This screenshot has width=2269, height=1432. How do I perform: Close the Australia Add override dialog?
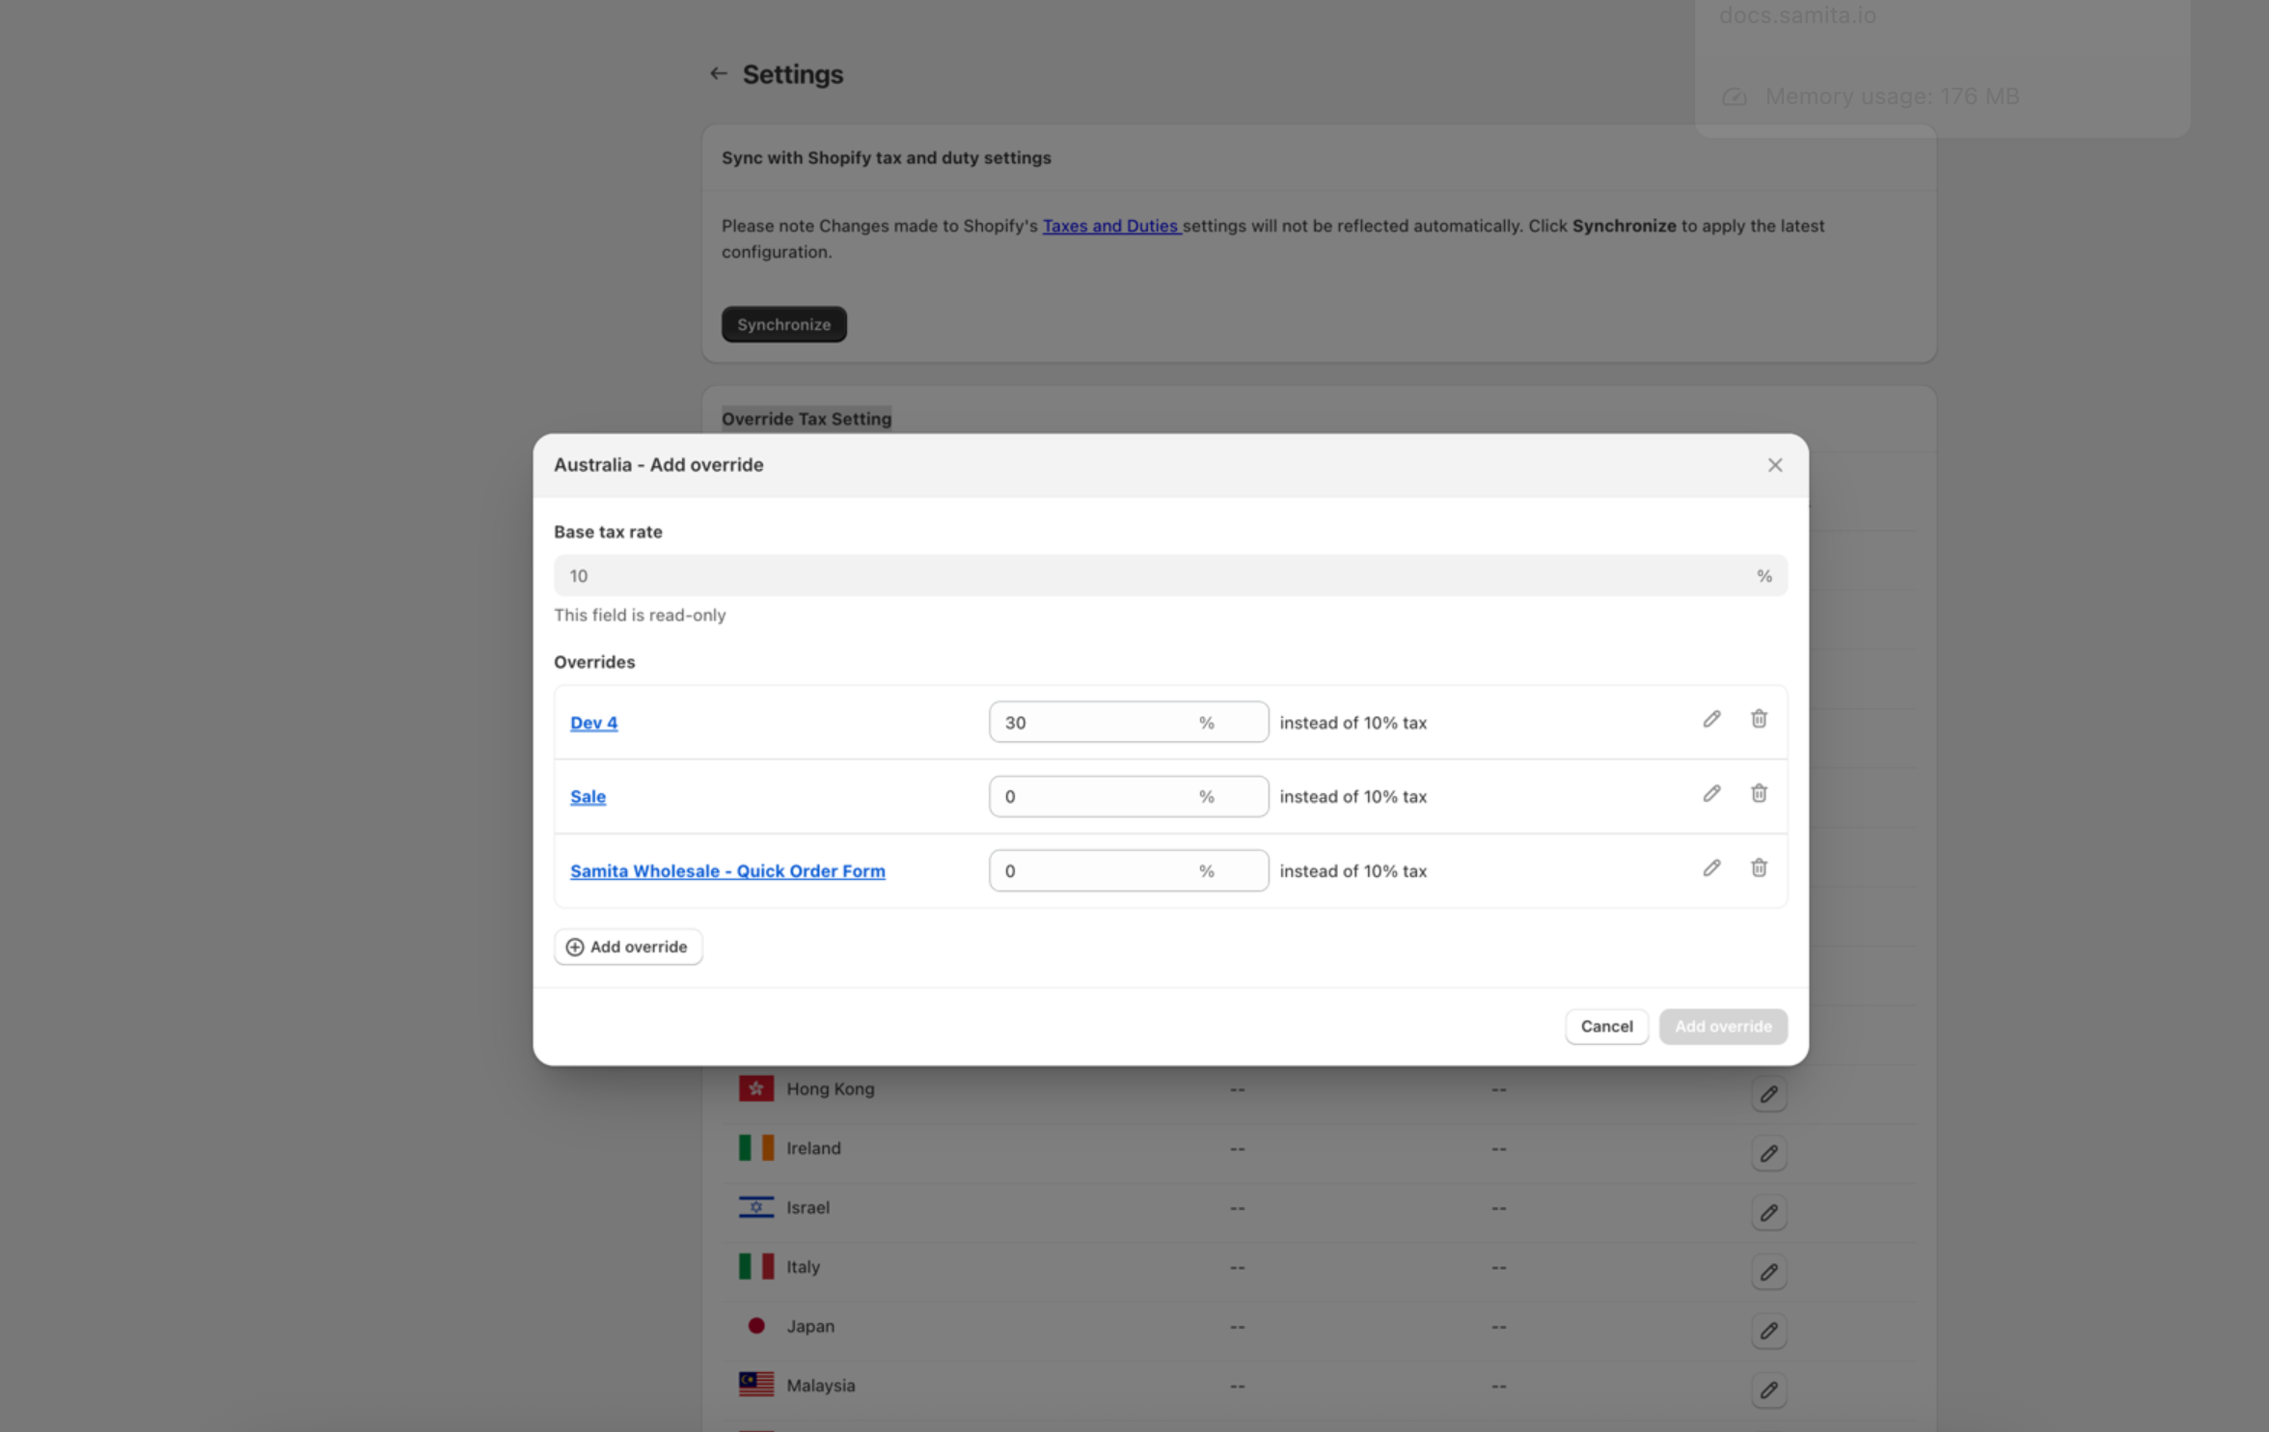[1774, 465]
